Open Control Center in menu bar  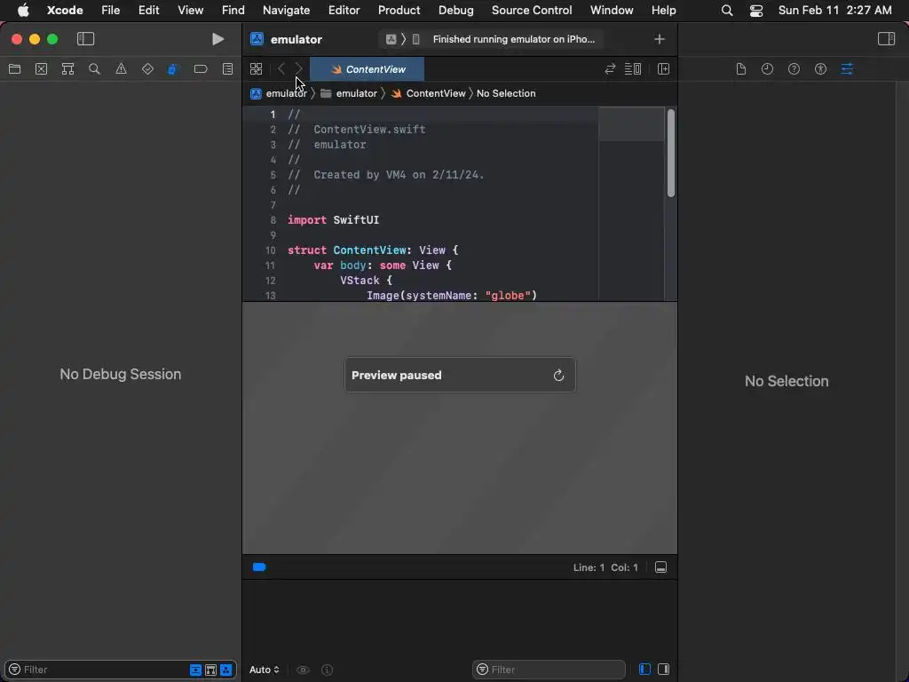[x=756, y=11]
